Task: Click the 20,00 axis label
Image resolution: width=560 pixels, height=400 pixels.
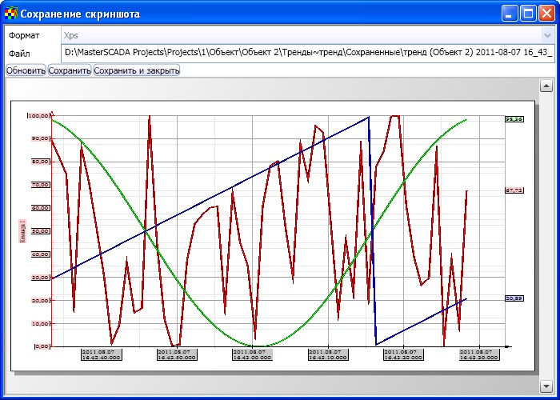Action: coord(40,300)
